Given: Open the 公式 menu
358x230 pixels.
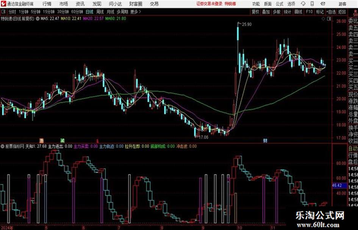Looking at the screenshot, I should (x=280, y=4).
